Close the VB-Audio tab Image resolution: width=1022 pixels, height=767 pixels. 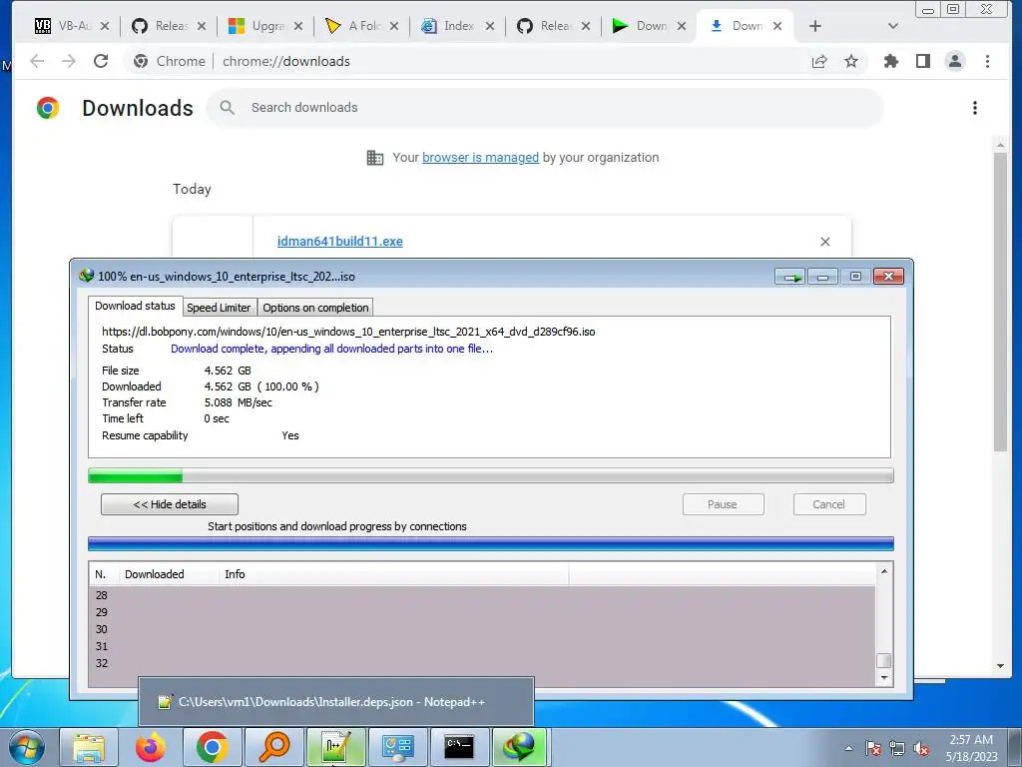point(105,26)
